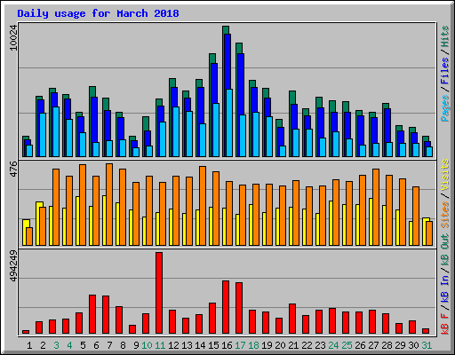The image size is (455, 355).
Task: Click the '476' middle chart axis label
Action: pyautogui.click(x=13, y=170)
